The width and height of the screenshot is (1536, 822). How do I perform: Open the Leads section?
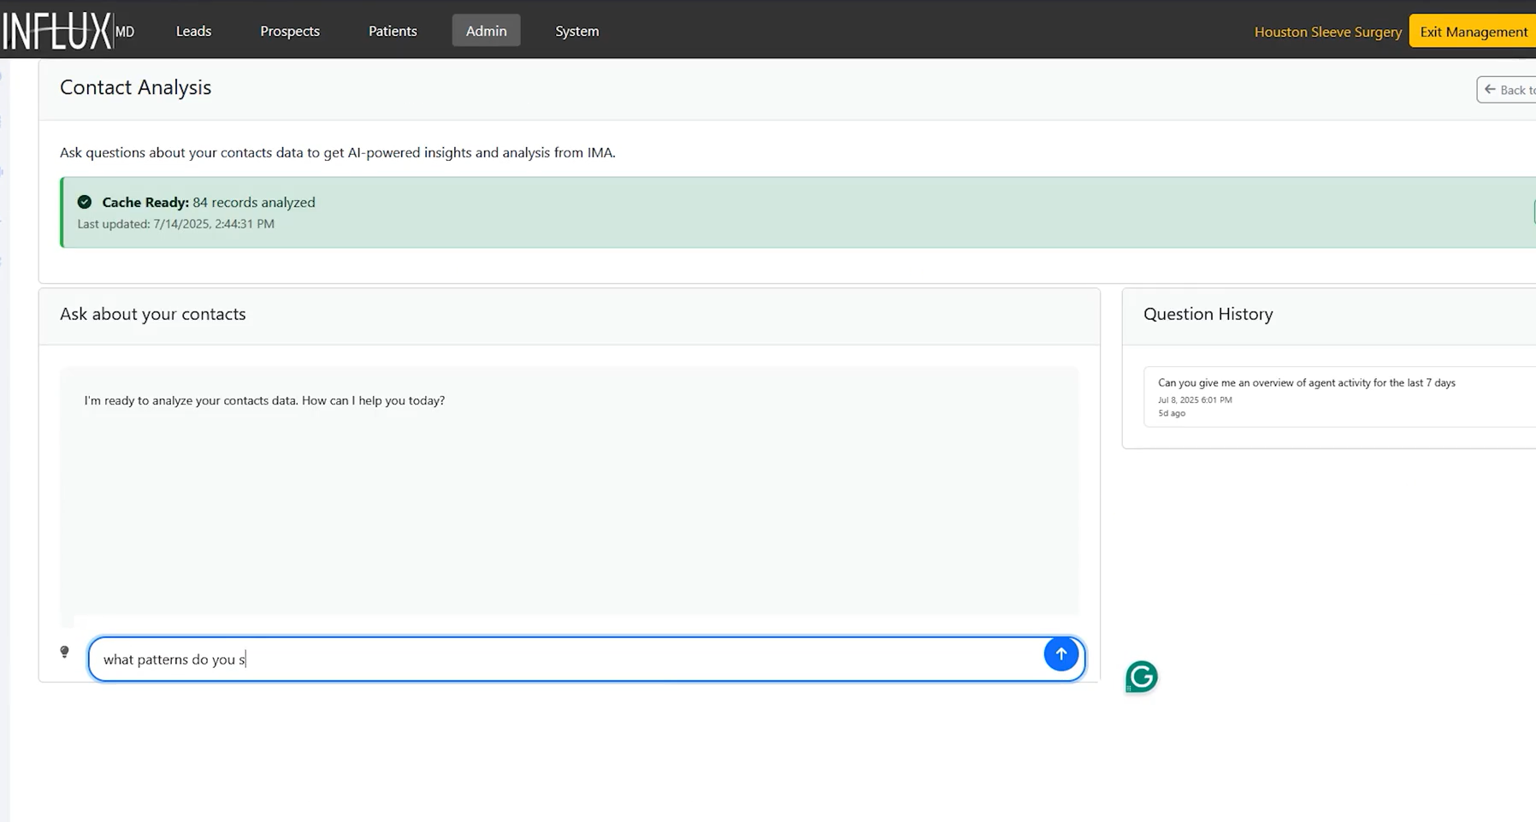(x=193, y=31)
